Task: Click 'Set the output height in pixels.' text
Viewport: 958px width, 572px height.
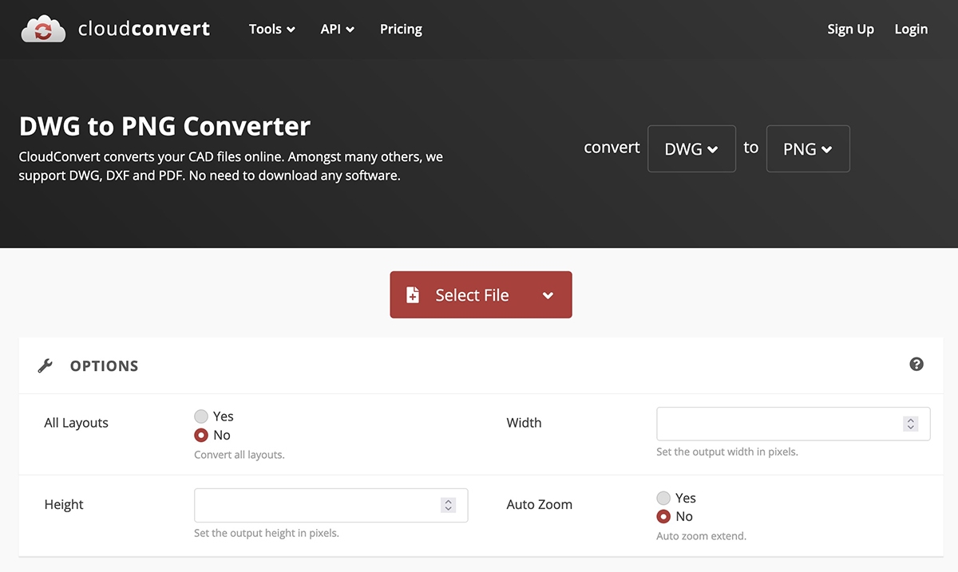Action: click(x=267, y=533)
